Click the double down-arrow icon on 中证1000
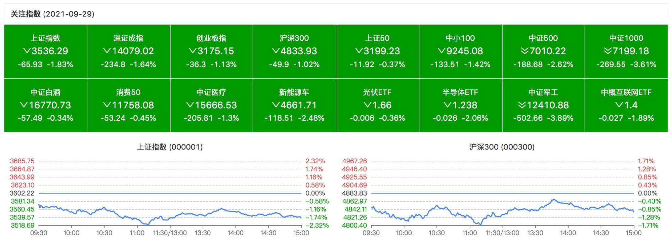This screenshot has width=672, height=244. (607, 51)
